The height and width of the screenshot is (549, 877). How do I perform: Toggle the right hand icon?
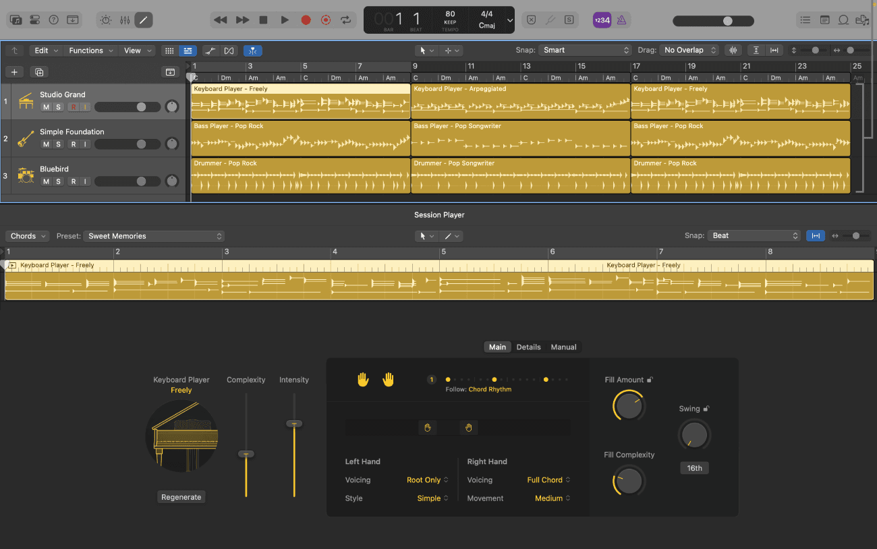coord(388,380)
